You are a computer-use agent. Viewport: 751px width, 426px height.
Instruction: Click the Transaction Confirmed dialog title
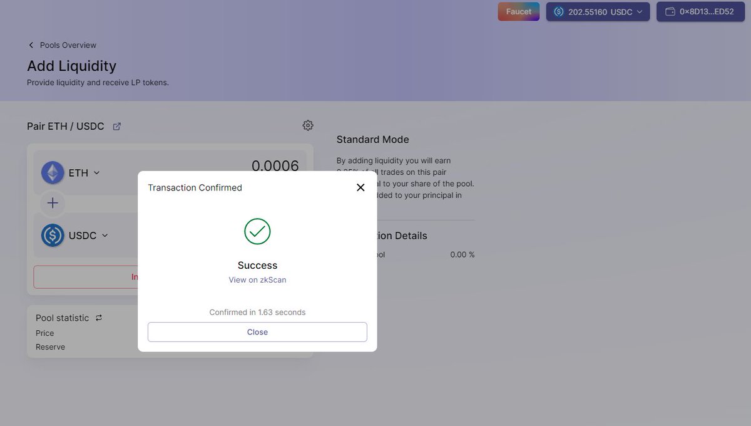(x=195, y=187)
